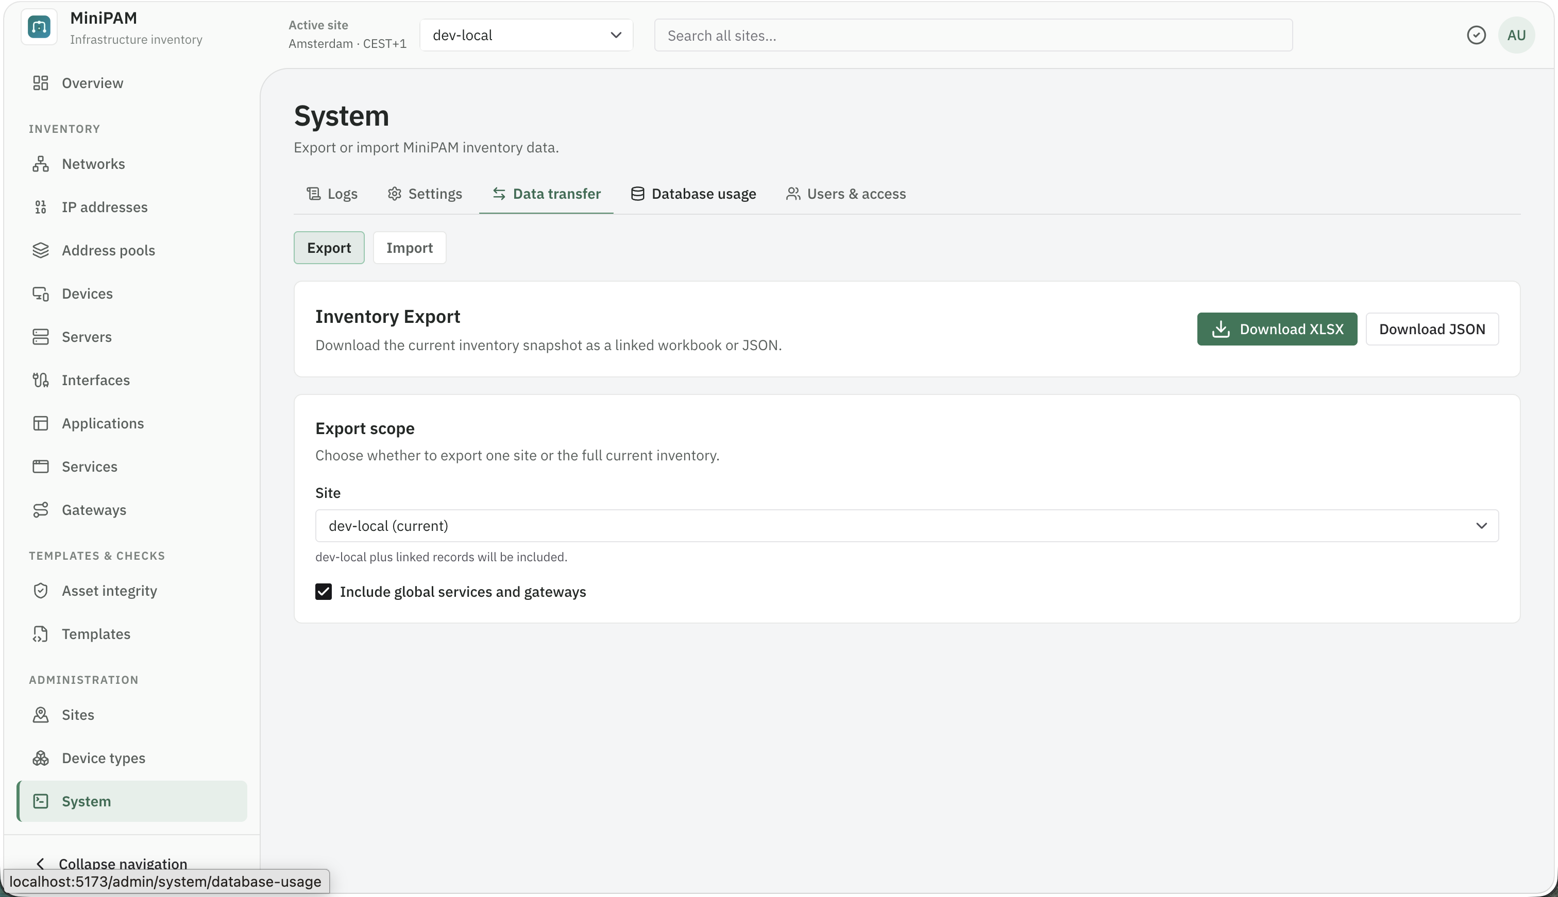
Task: Go to the Gateways sidebar entry
Action: point(132,510)
